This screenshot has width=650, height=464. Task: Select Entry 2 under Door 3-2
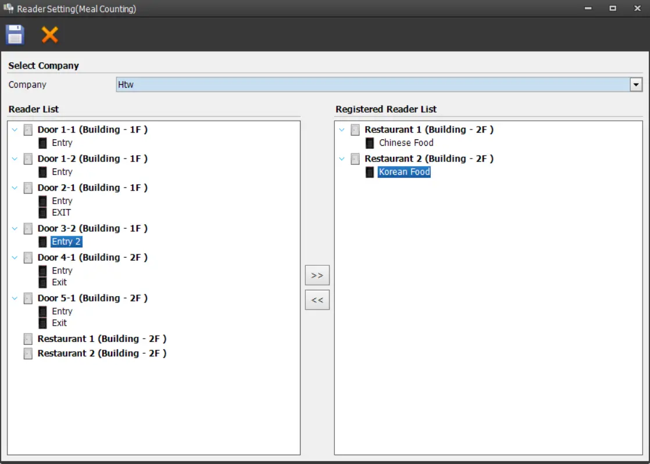66,242
